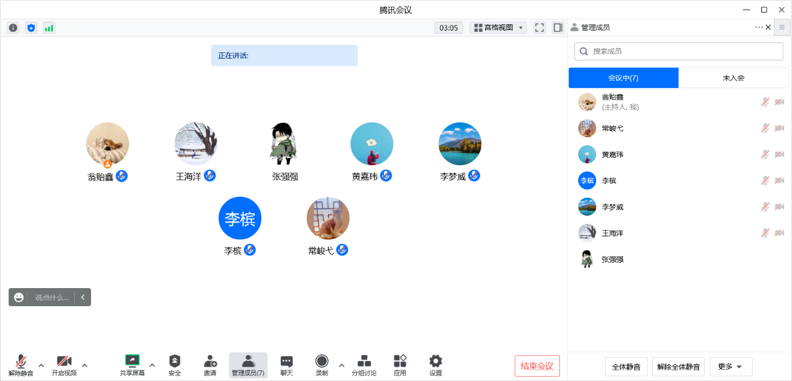Turn on camera with 开启视频
This screenshot has height=381, width=792.
pyautogui.click(x=64, y=365)
